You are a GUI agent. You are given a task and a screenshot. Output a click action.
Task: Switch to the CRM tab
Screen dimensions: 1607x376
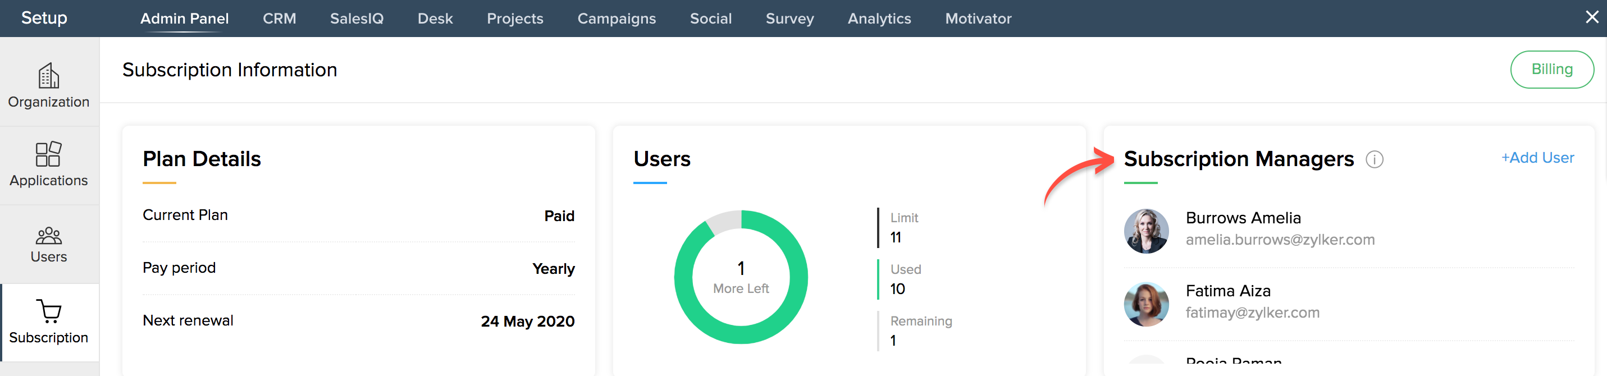coord(279,19)
